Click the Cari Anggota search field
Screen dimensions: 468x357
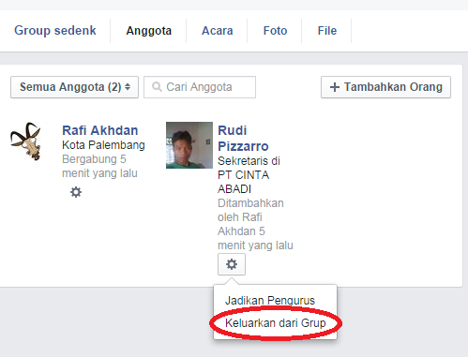(200, 87)
